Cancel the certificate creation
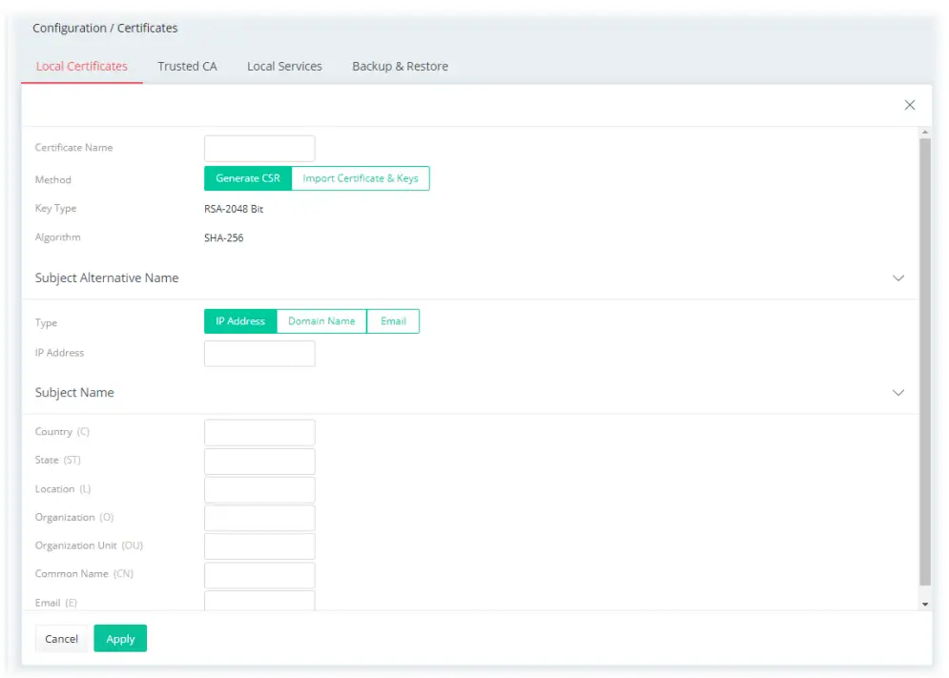949x678 pixels. tap(61, 638)
